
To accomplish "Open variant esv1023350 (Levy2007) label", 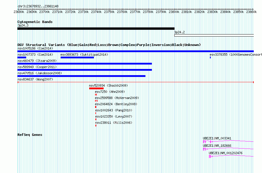I will (x=114, y=117).
